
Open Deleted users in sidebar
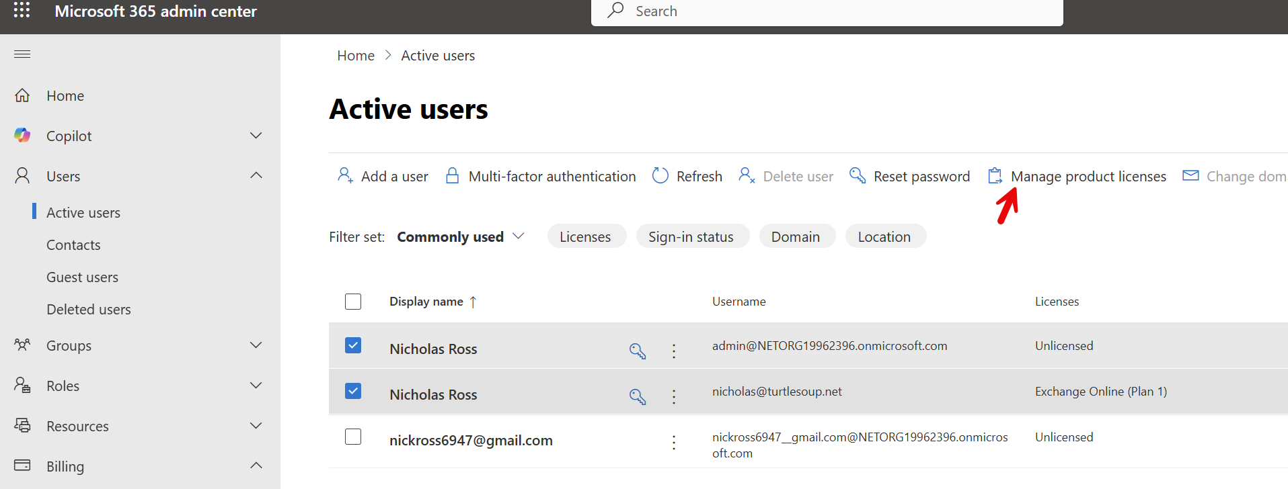point(89,310)
